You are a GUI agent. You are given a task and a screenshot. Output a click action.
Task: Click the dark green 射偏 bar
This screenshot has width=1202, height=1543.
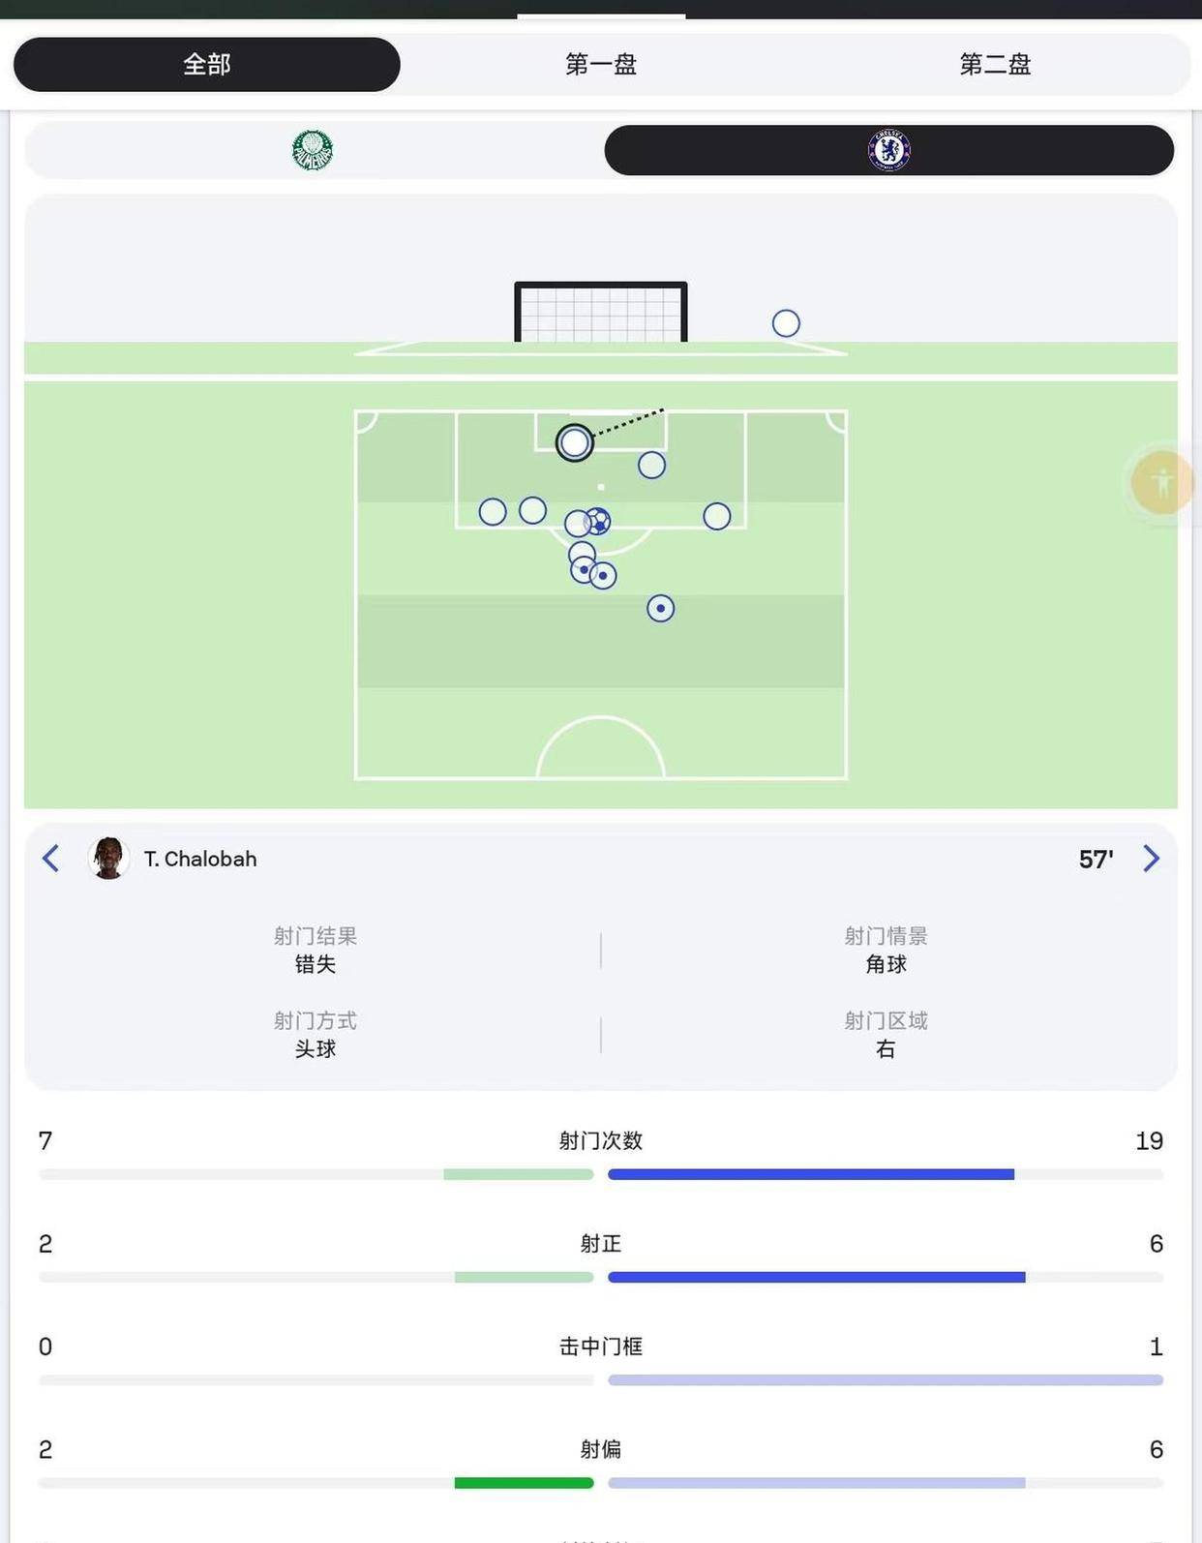tap(524, 1483)
